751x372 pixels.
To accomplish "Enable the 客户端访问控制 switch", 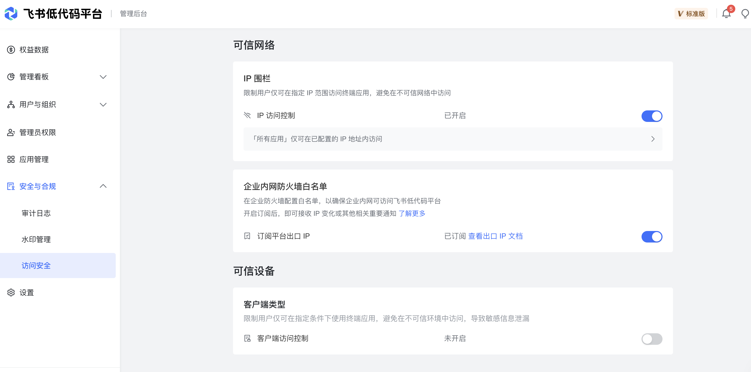I will pos(651,339).
